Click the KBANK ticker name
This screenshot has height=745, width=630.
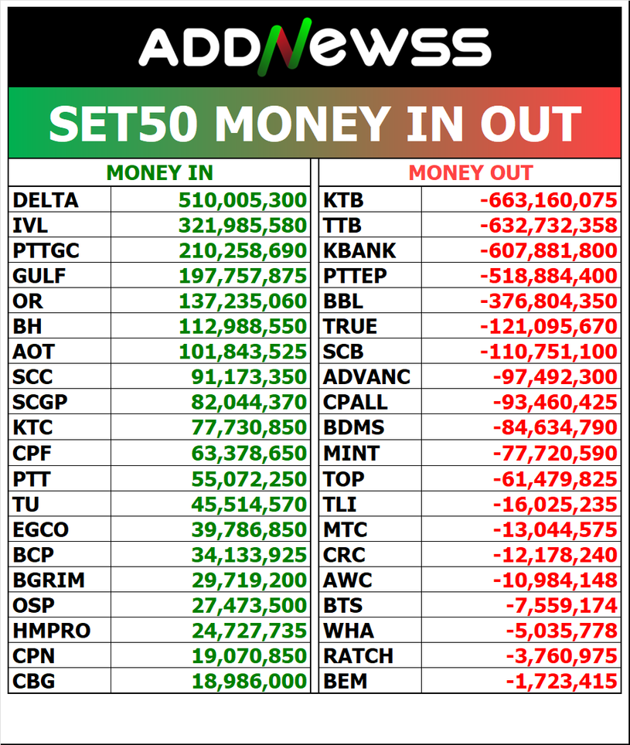pyautogui.click(x=359, y=251)
